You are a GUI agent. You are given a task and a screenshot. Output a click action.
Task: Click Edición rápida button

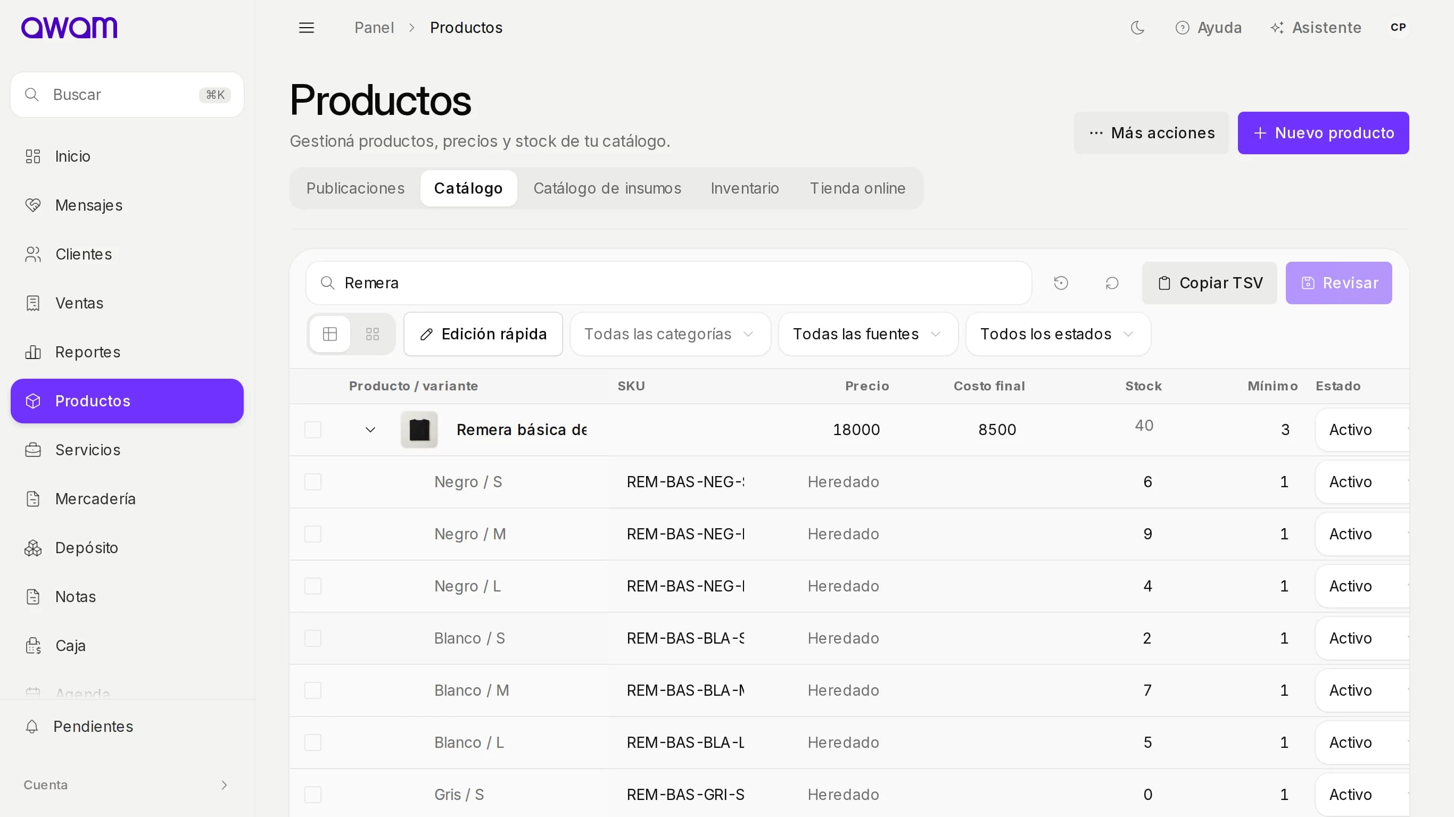483,334
